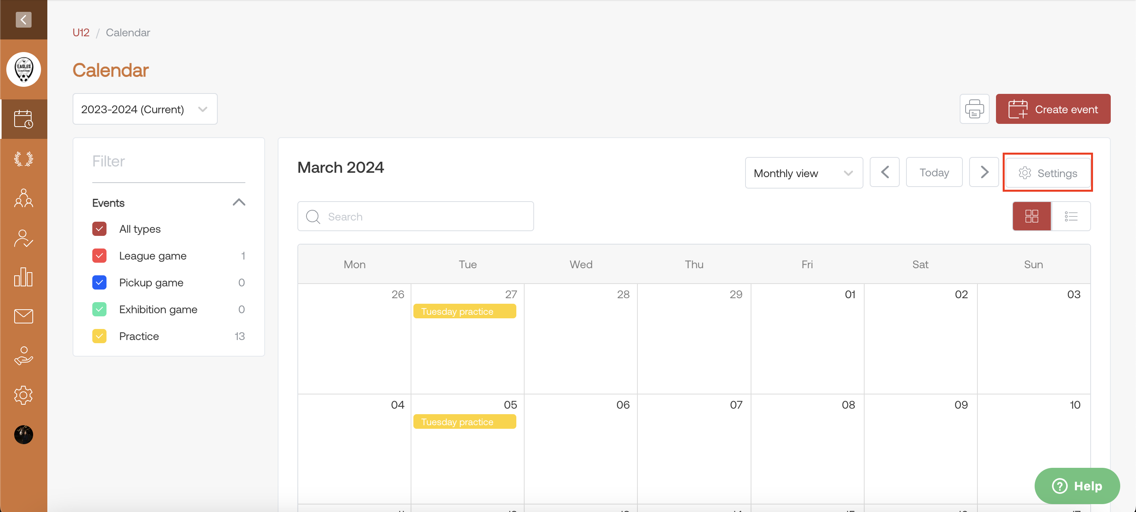The image size is (1136, 512).
Task: Open the sidebar gear settings icon
Action: 23,395
